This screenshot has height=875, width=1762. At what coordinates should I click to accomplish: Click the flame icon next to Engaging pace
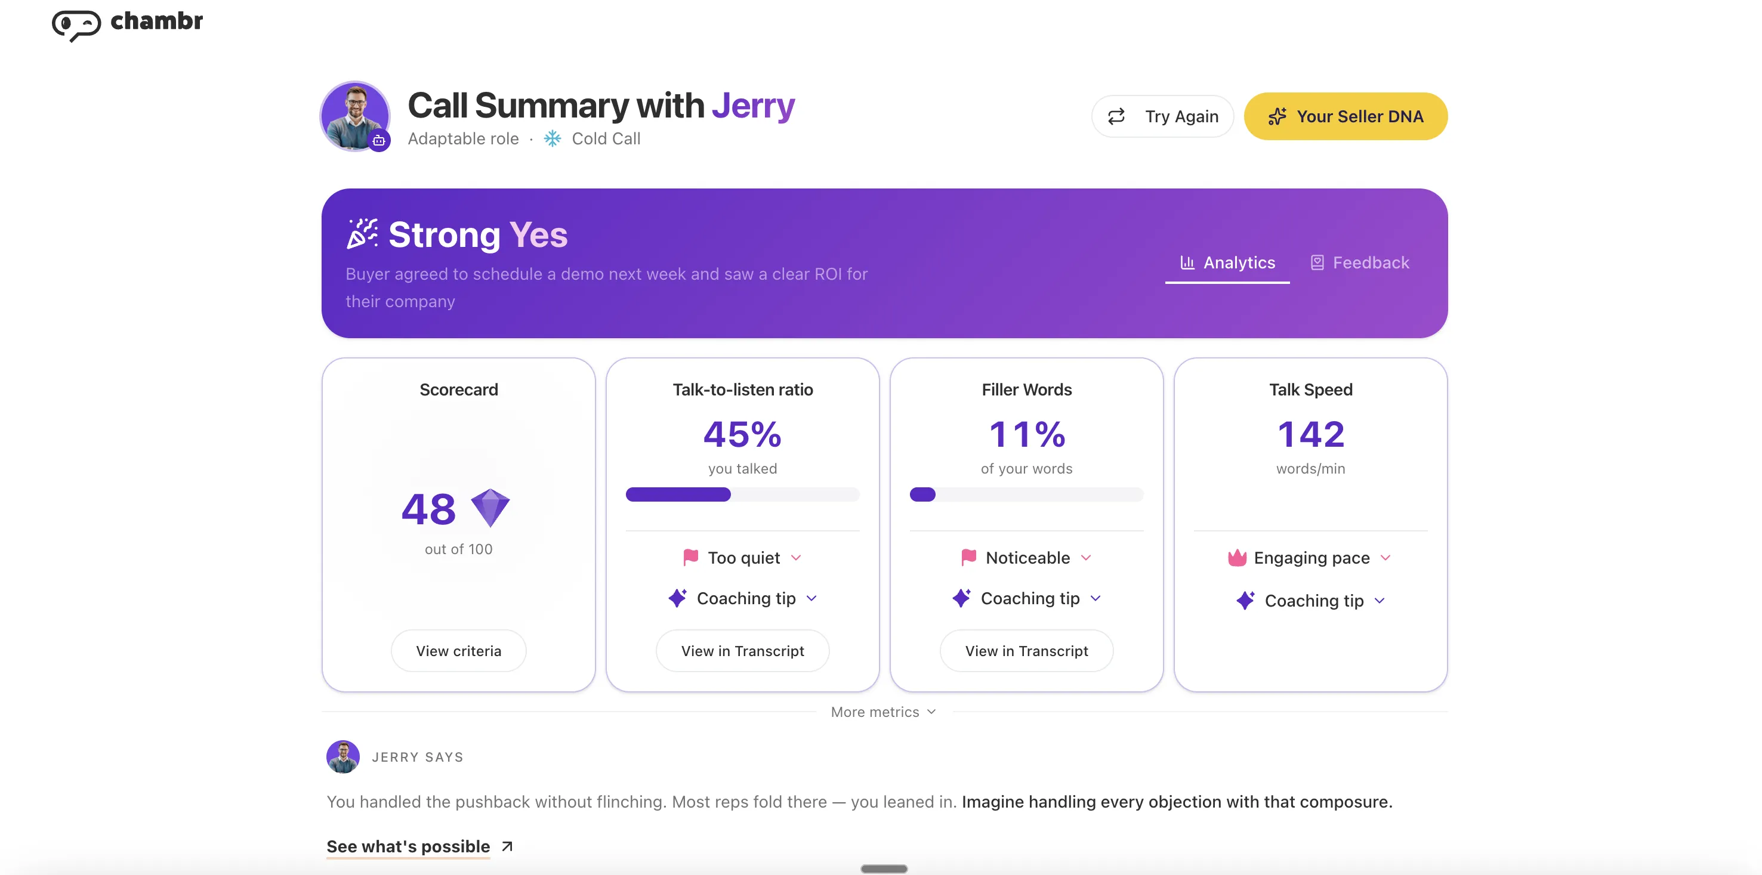point(1238,557)
